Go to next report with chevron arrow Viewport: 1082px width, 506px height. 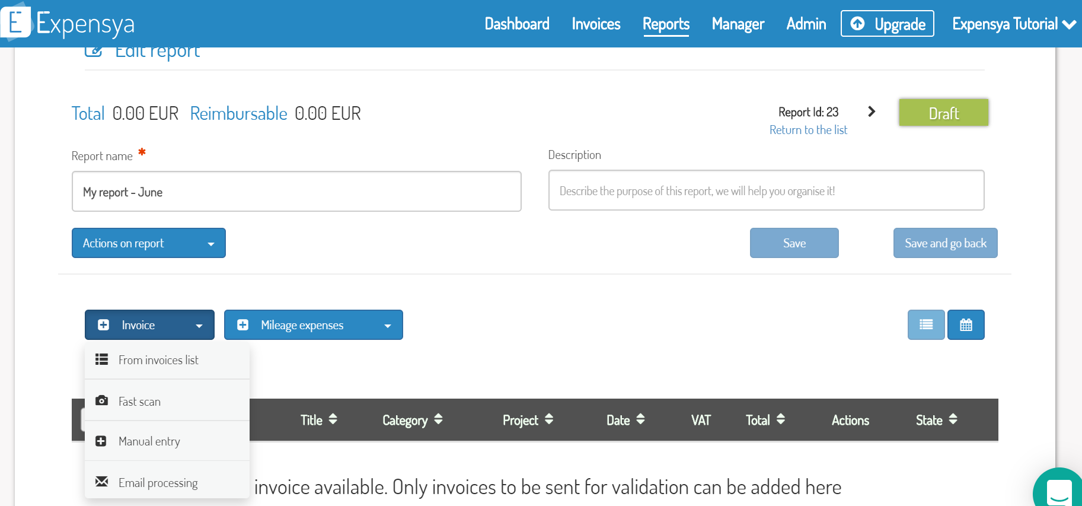pos(872,112)
